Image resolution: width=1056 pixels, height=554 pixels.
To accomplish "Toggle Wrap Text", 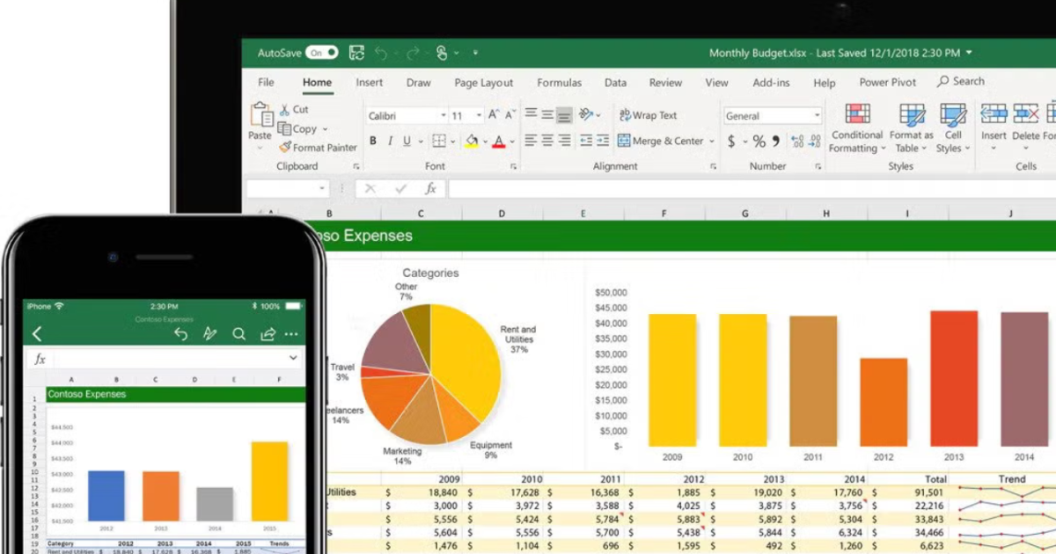I will [x=648, y=115].
